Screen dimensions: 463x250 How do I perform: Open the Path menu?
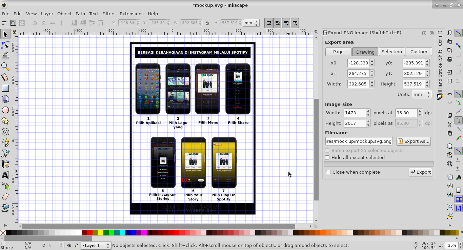tap(80, 14)
